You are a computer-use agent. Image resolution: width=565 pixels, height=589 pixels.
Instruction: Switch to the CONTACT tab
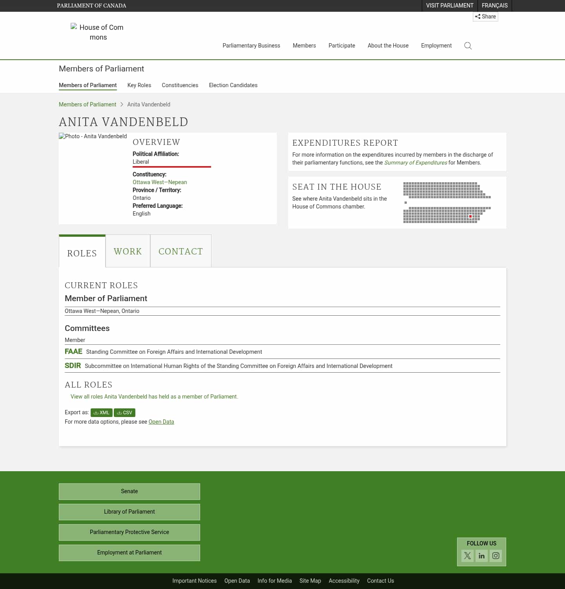coord(180,251)
